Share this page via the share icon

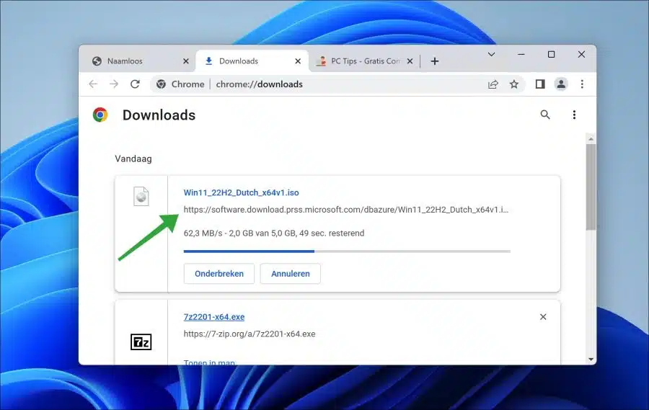point(493,84)
